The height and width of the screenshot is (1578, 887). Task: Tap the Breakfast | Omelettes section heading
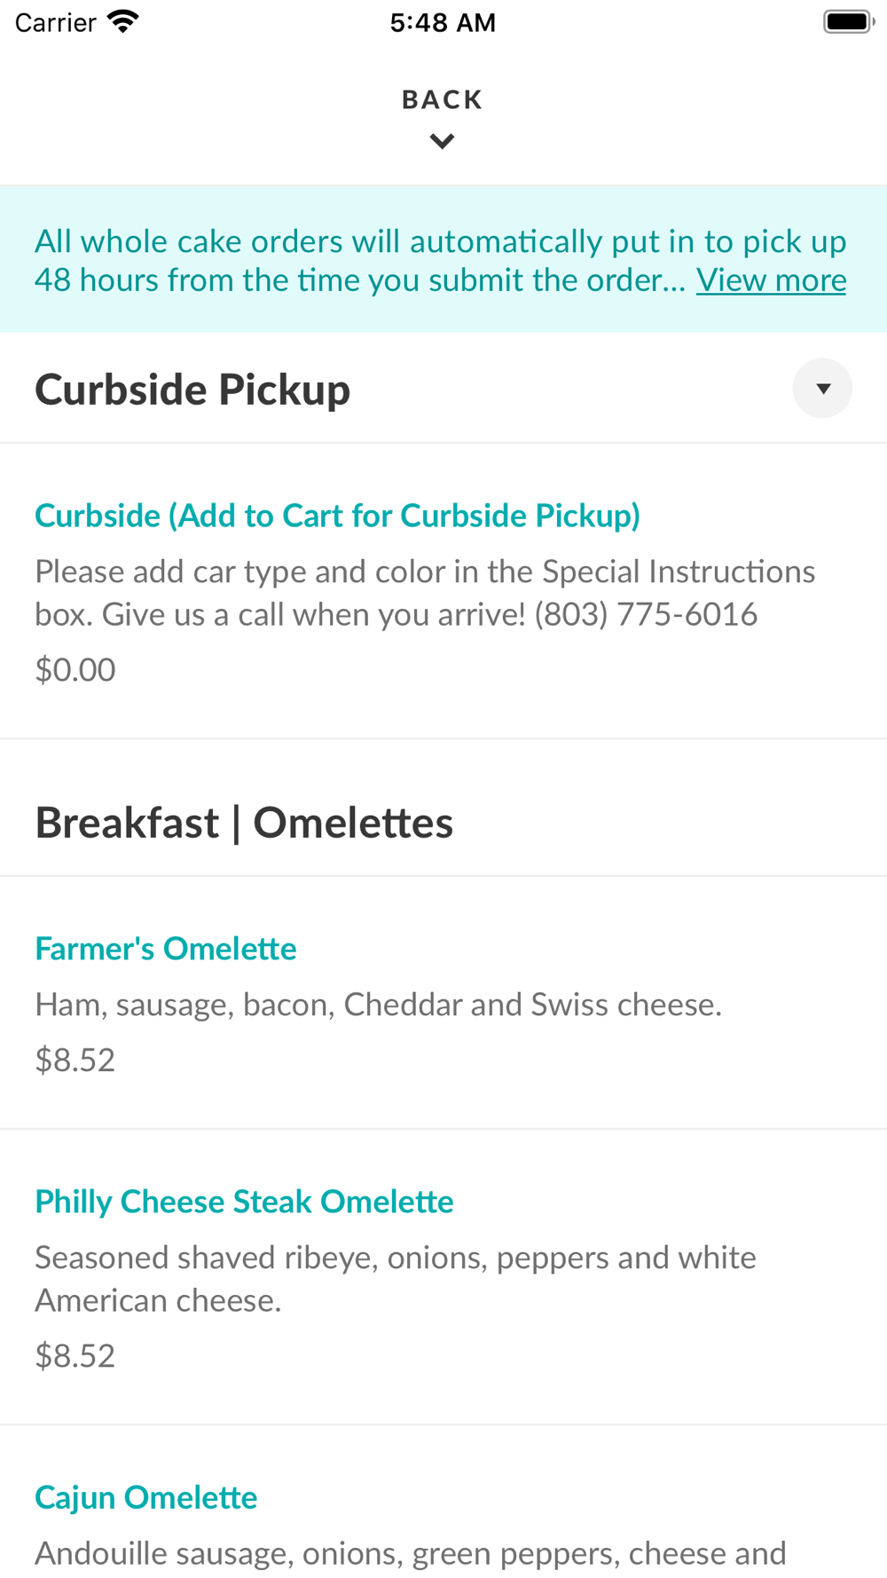(x=244, y=823)
